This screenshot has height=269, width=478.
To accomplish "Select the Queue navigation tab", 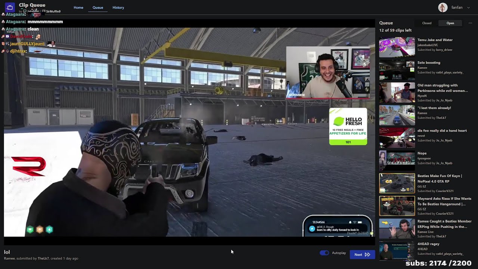I will click(98, 7).
